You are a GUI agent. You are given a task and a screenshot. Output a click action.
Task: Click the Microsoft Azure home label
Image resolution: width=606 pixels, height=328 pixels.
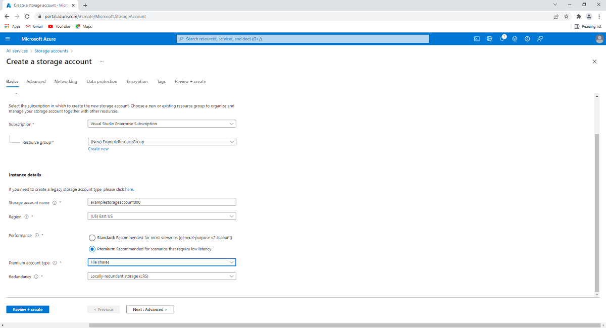pos(38,39)
